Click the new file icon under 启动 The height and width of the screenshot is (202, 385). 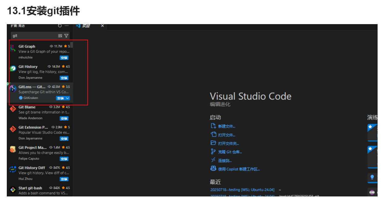pyautogui.click(x=213, y=126)
